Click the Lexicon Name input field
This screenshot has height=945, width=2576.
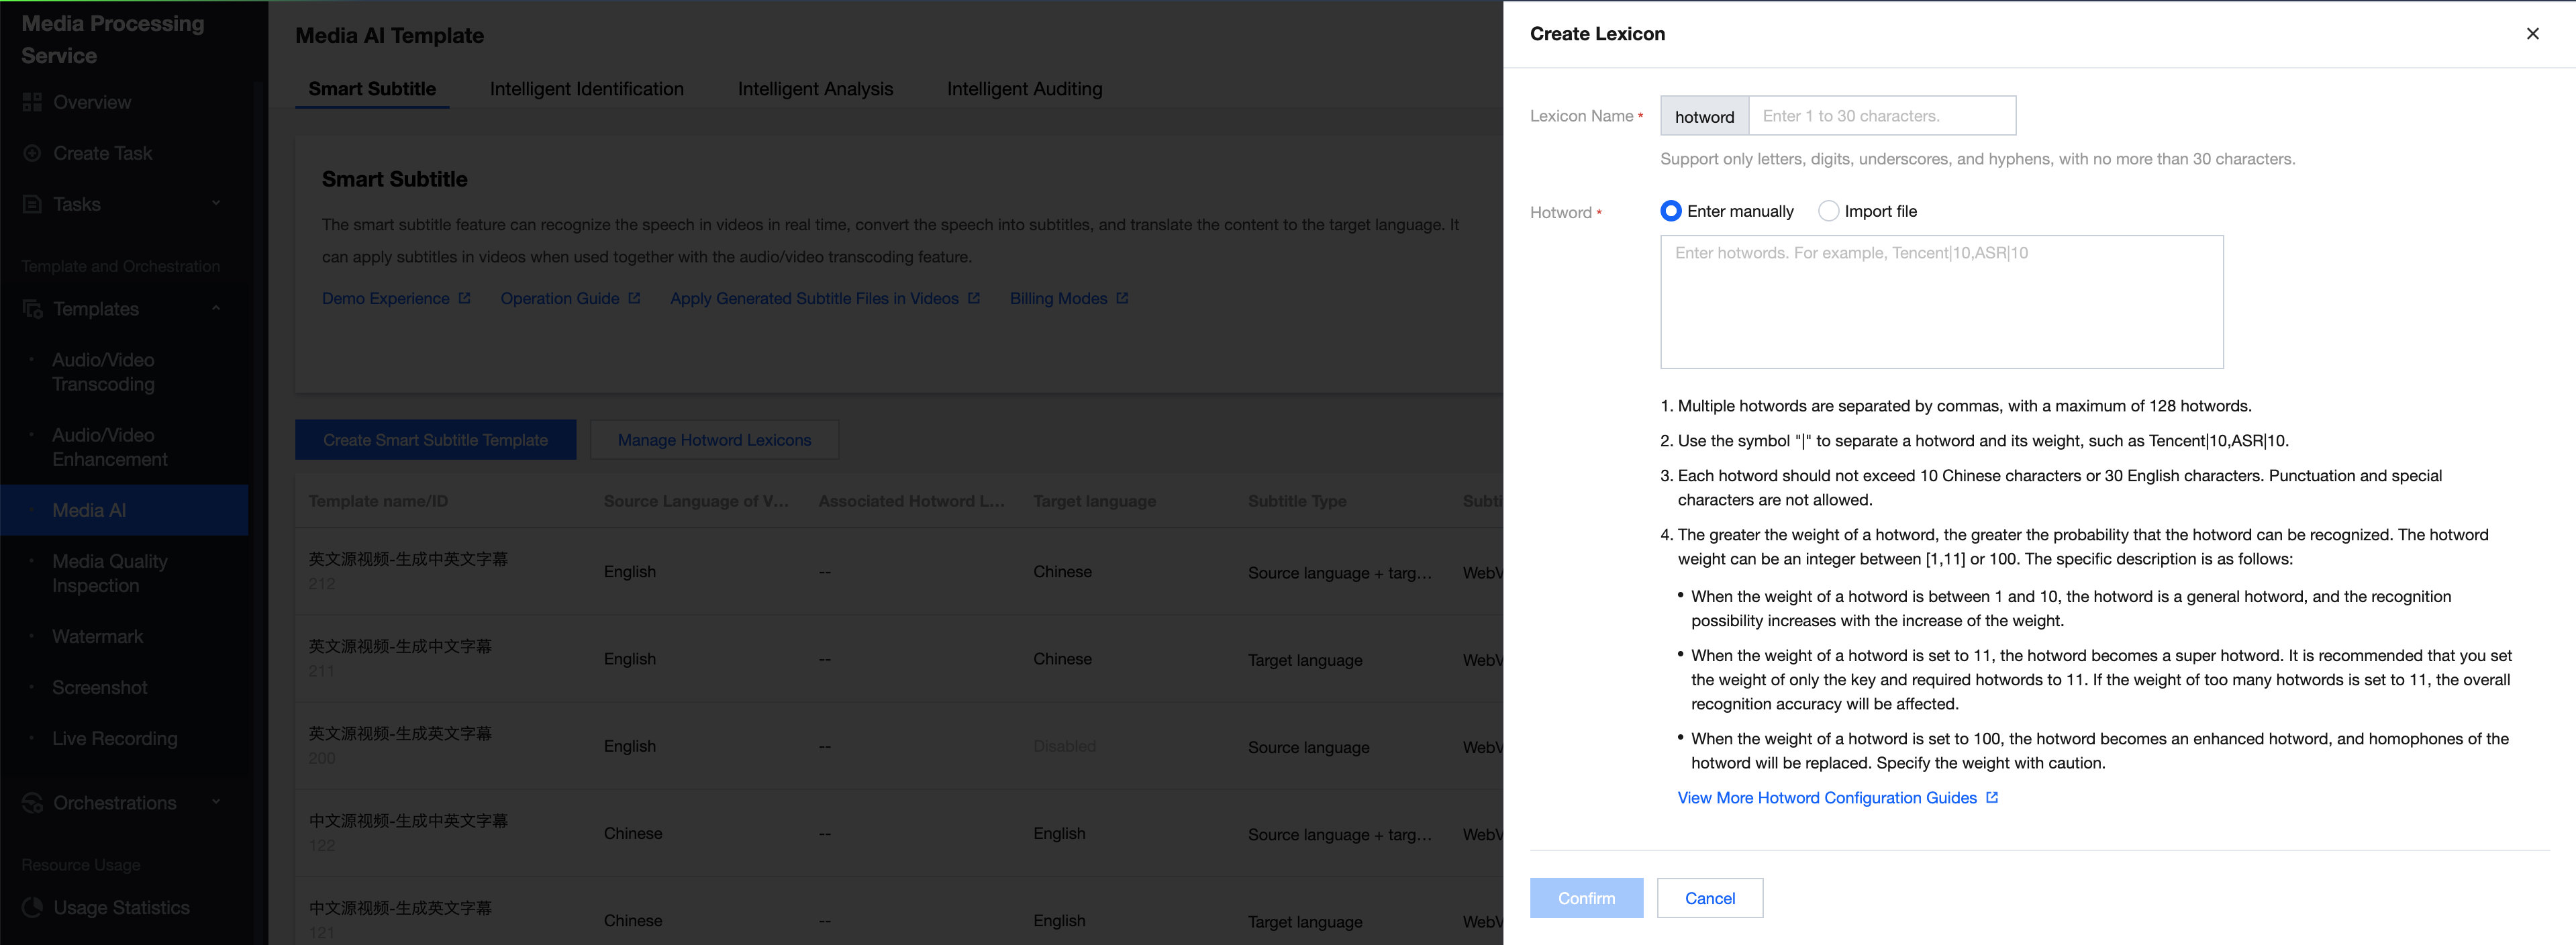(x=1881, y=116)
